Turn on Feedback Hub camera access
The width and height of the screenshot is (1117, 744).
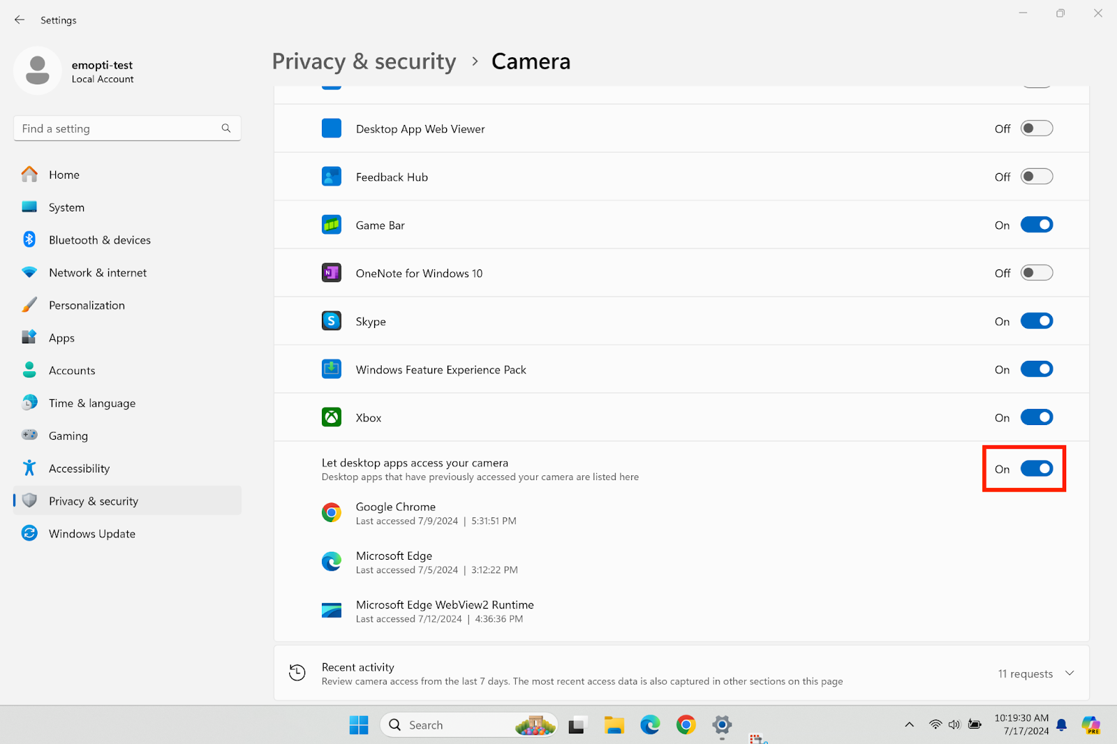point(1037,177)
